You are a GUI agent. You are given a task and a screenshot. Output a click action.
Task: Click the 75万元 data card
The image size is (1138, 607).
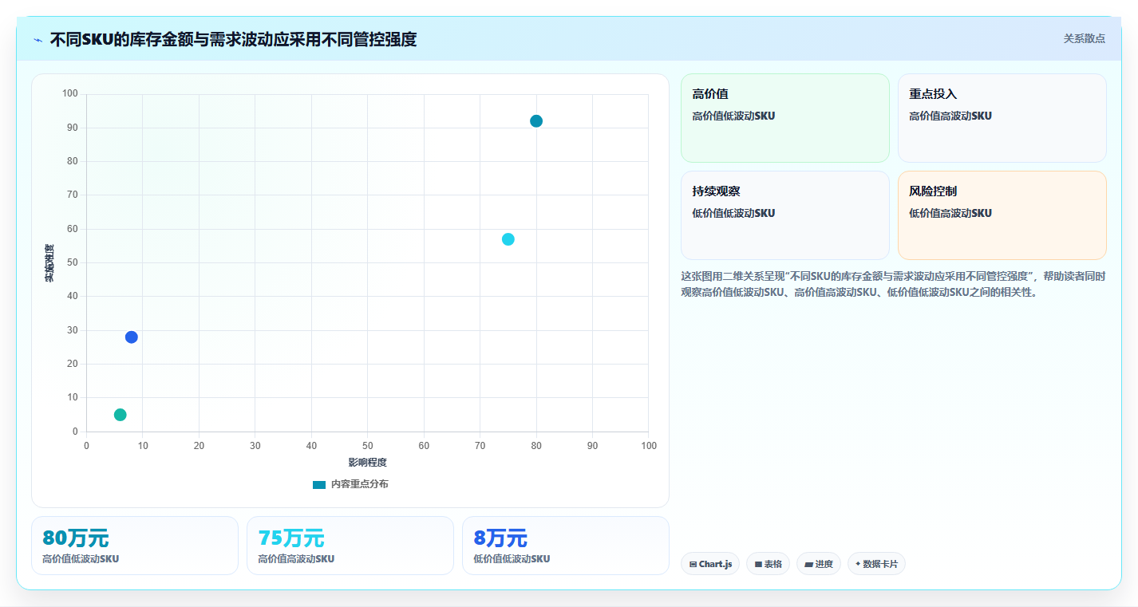tap(350, 546)
